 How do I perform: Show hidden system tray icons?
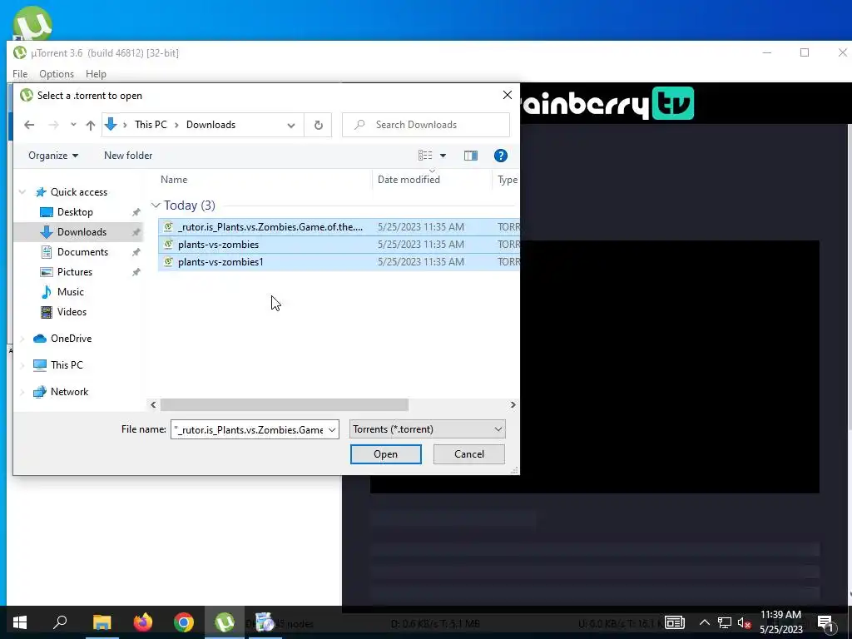click(704, 622)
